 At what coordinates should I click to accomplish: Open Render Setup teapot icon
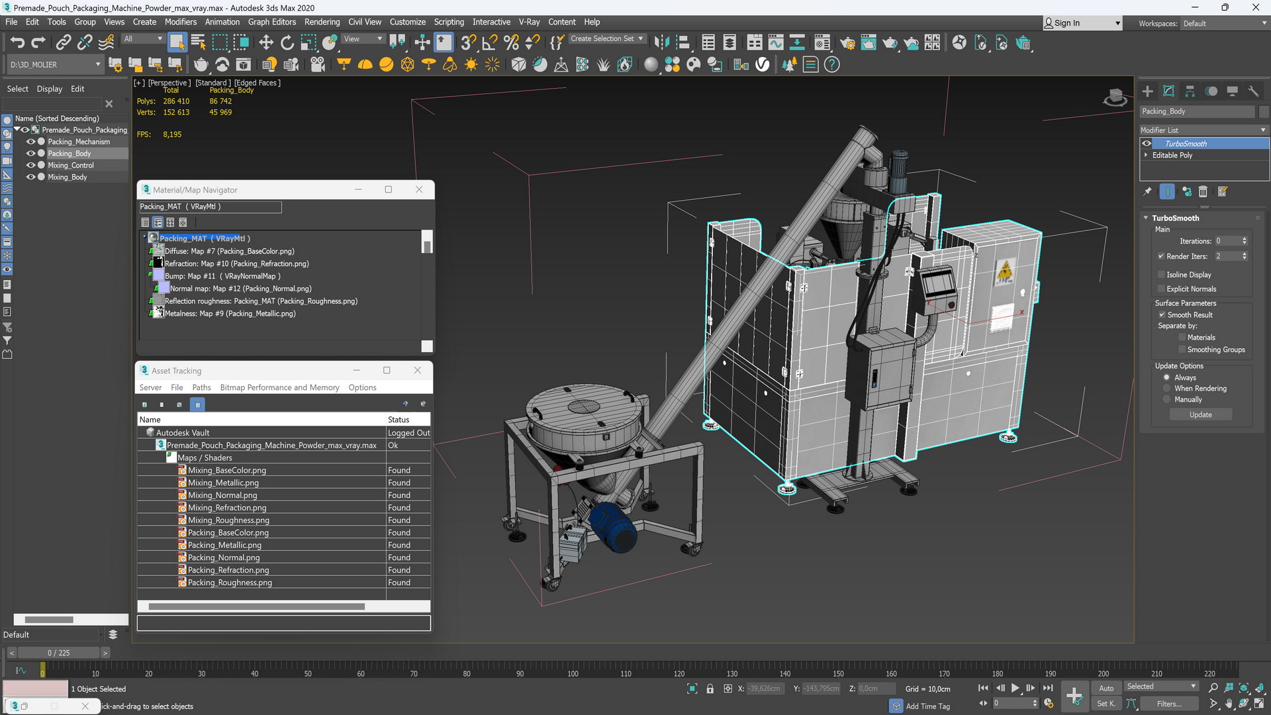point(847,43)
